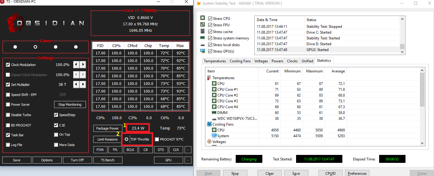Click the thermometer icon beside Temperatures
Image resolution: width=434 pixels, height=176 pixels.
[209, 78]
